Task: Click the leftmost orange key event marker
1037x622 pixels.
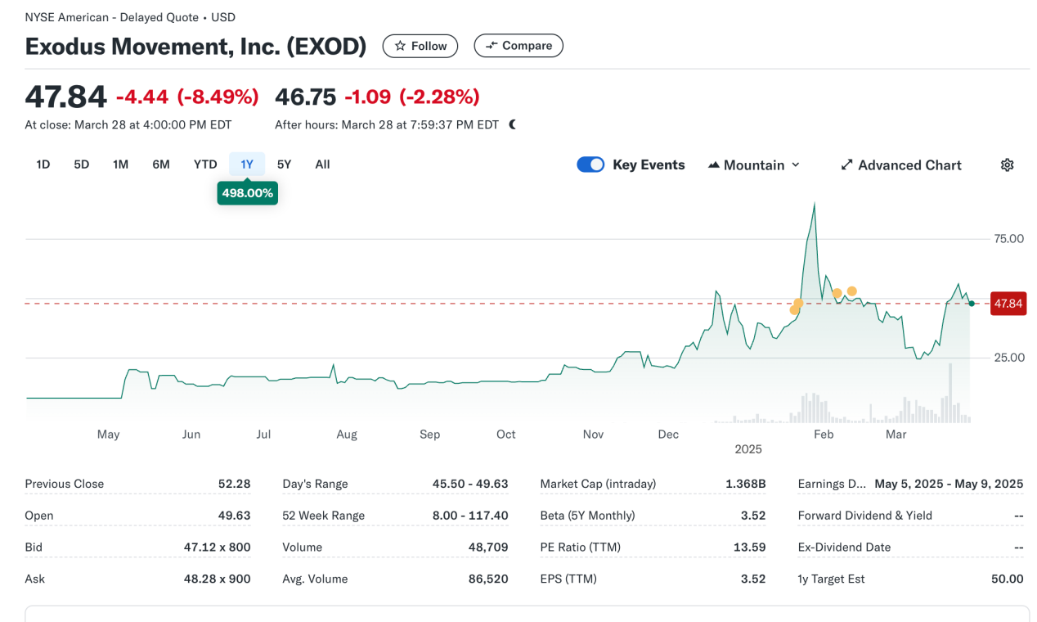Action: 794,309
